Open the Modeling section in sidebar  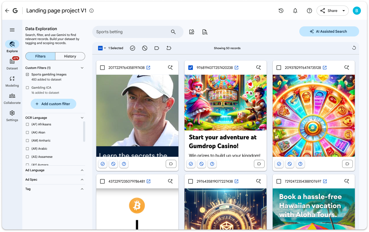coord(12,82)
